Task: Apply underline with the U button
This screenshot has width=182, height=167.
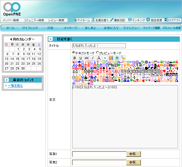Action: pyautogui.click(x=80, y=58)
